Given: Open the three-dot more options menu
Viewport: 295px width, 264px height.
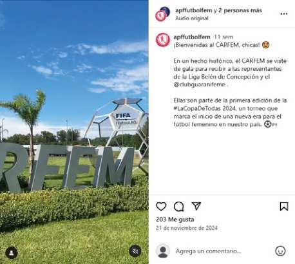Looking at the screenshot, I should (284, 14).
